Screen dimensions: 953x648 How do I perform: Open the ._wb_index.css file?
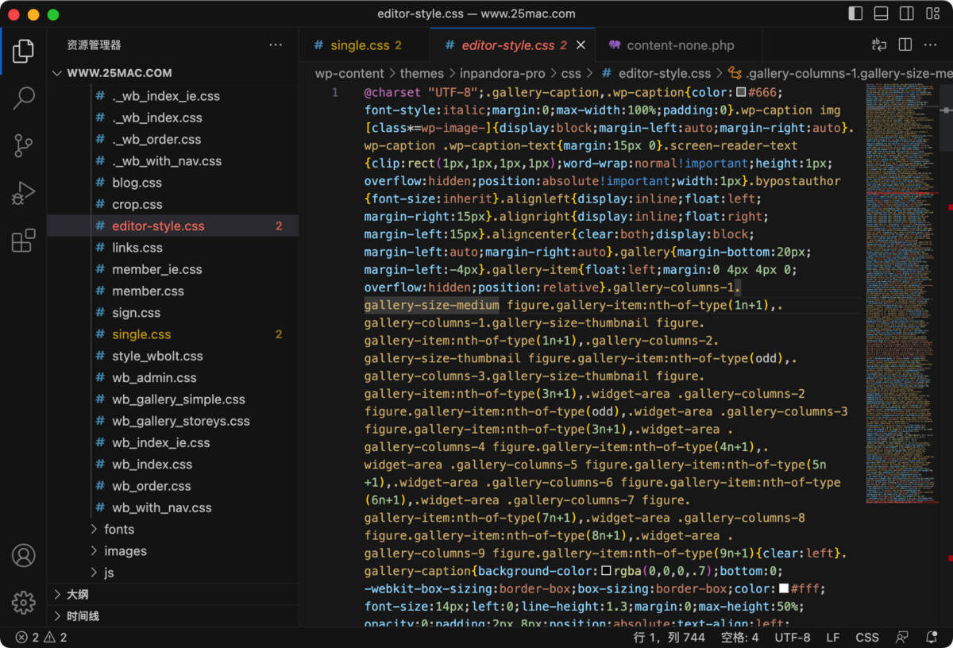[172, 118]
